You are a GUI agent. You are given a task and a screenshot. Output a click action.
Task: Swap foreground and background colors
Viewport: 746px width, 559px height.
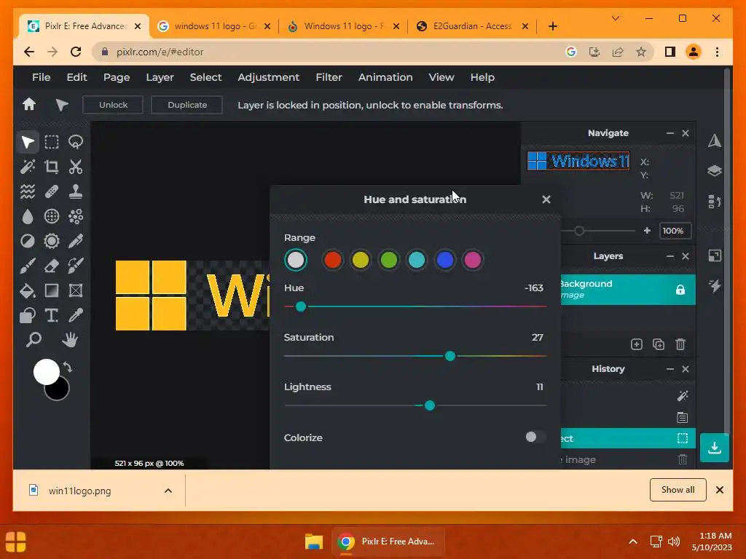pyautogui.click(x=68, y=367)
